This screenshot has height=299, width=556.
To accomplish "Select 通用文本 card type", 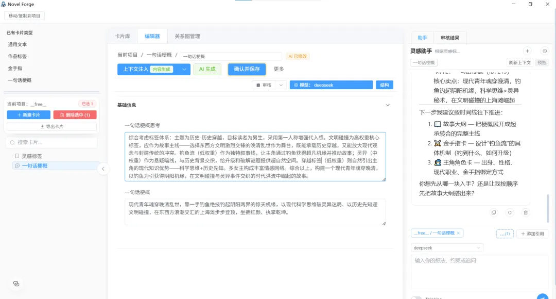I will point(18,44).
